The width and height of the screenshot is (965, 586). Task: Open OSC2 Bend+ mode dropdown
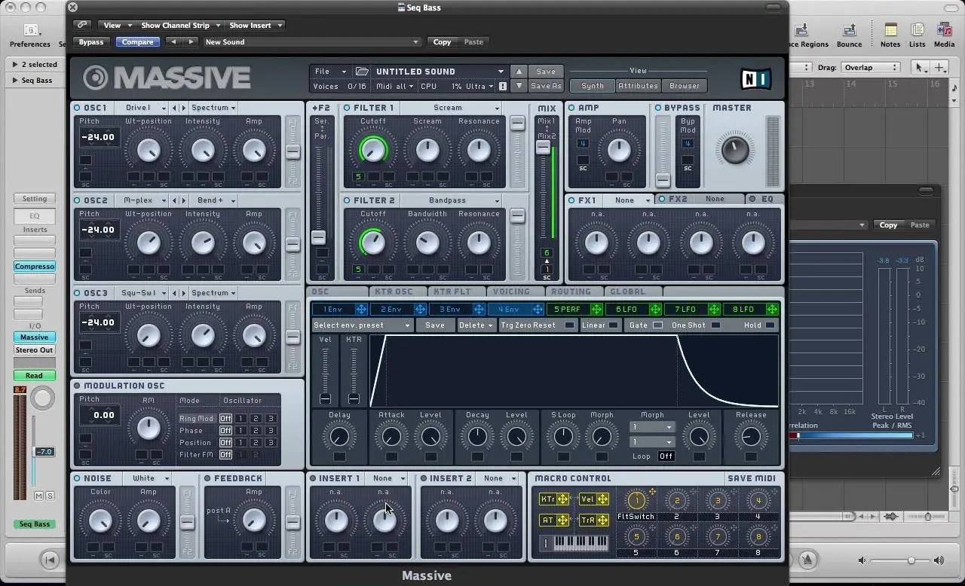coord(213,200)
